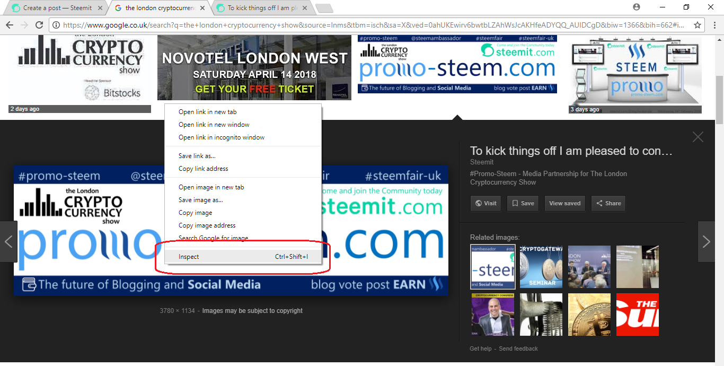
Task: Click the '3780 × 1134' image dimensions text
Action: 177,311
